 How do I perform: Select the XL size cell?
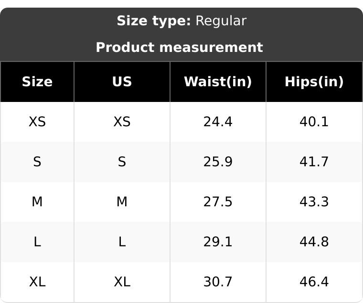coord(37,282)
